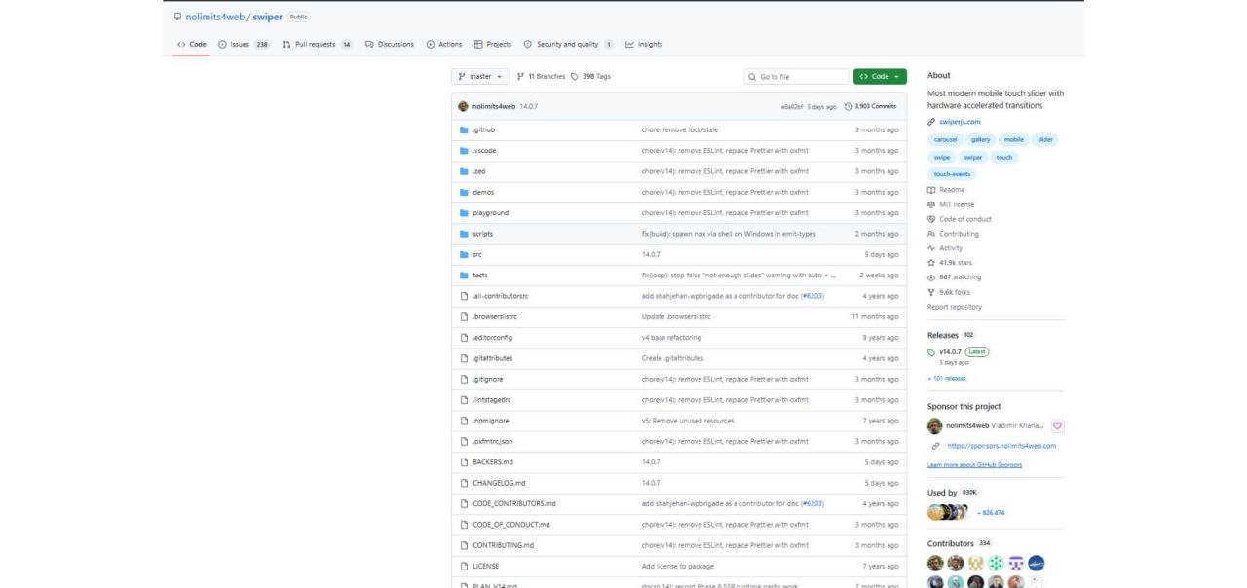Open the .zed folder
Screen dimensions: 1247x588
pos(479,171)
